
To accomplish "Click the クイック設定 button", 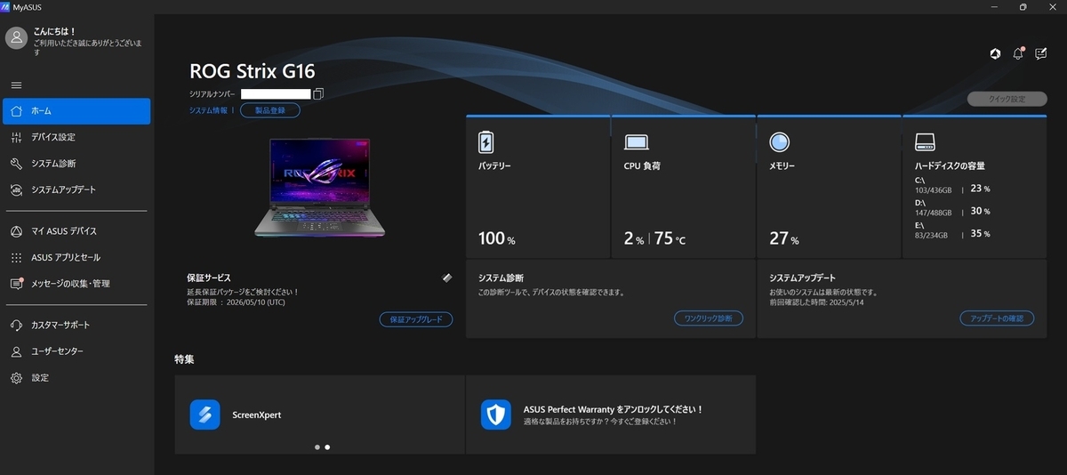I will pos(1007,99).
